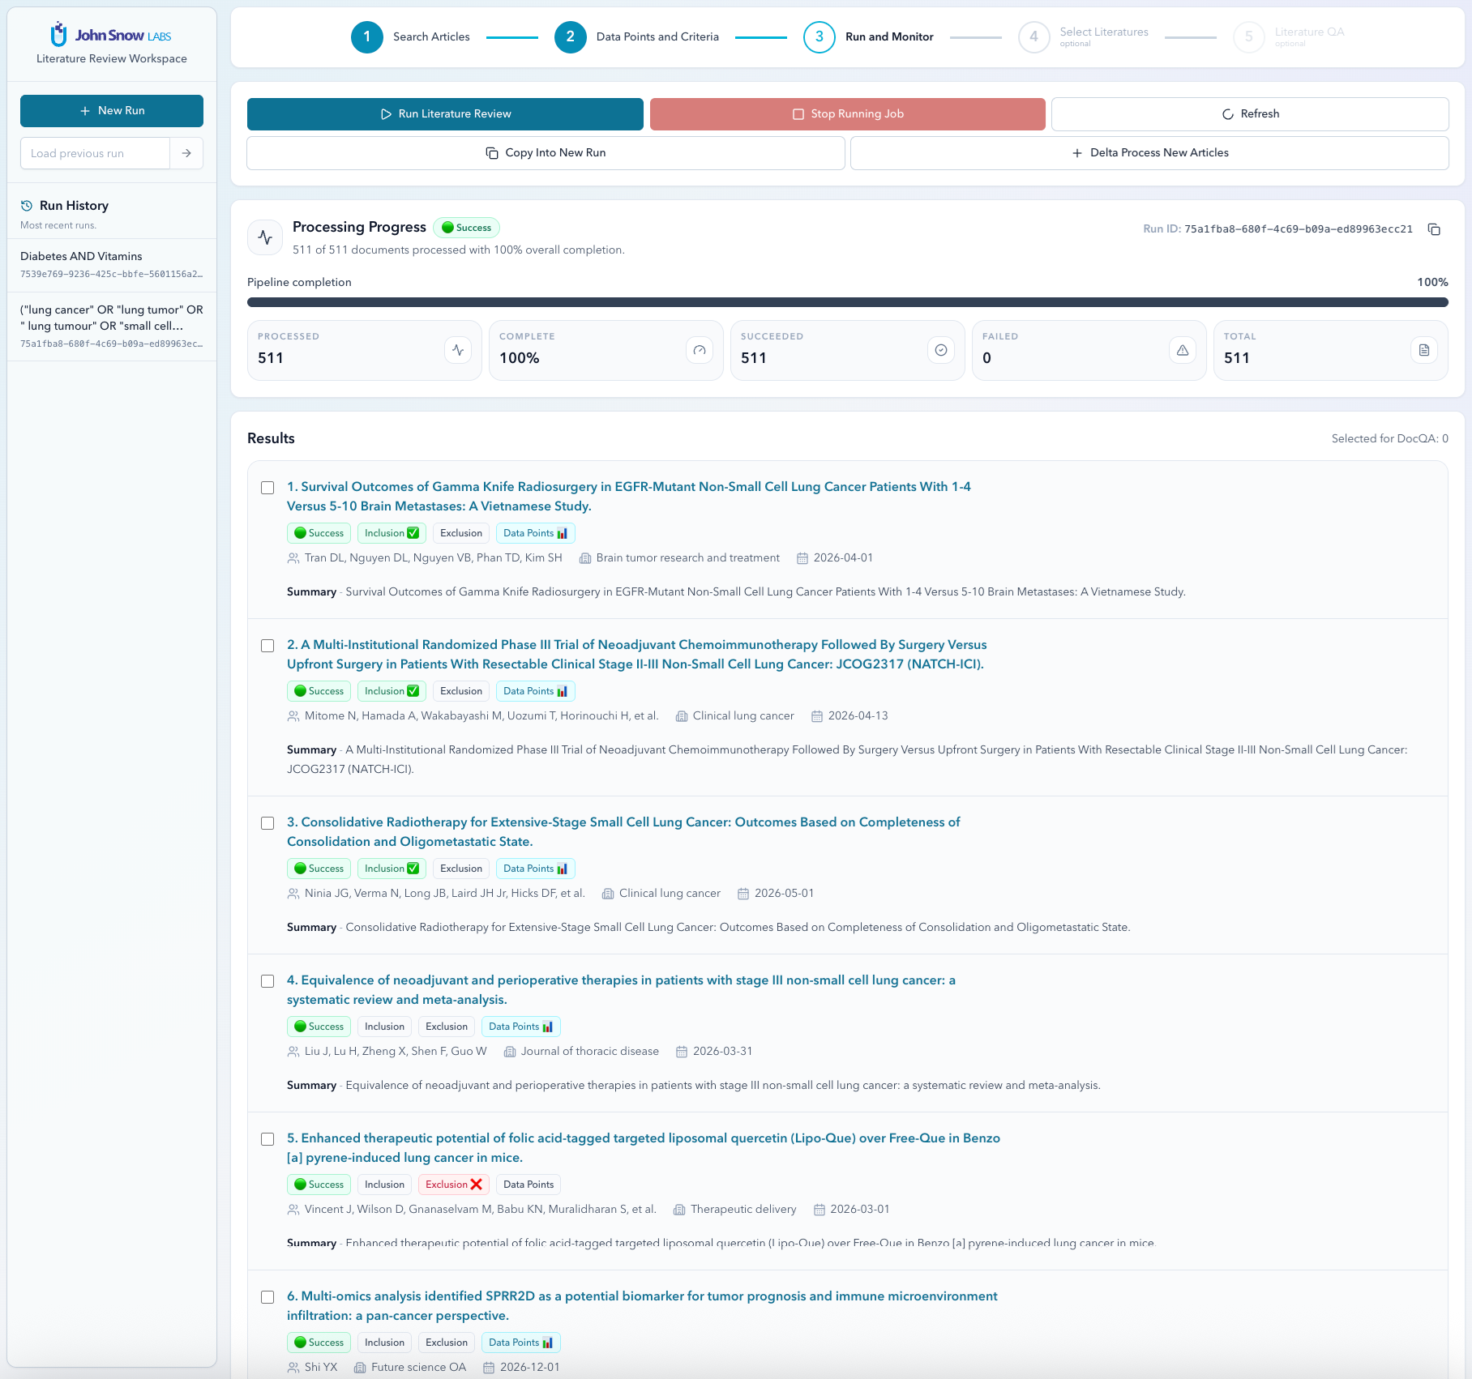Viewport: 1472px width, 1379px height.
Task: Click Run Literature Review button
Action: pyautogui.click(x=445, y=114)
